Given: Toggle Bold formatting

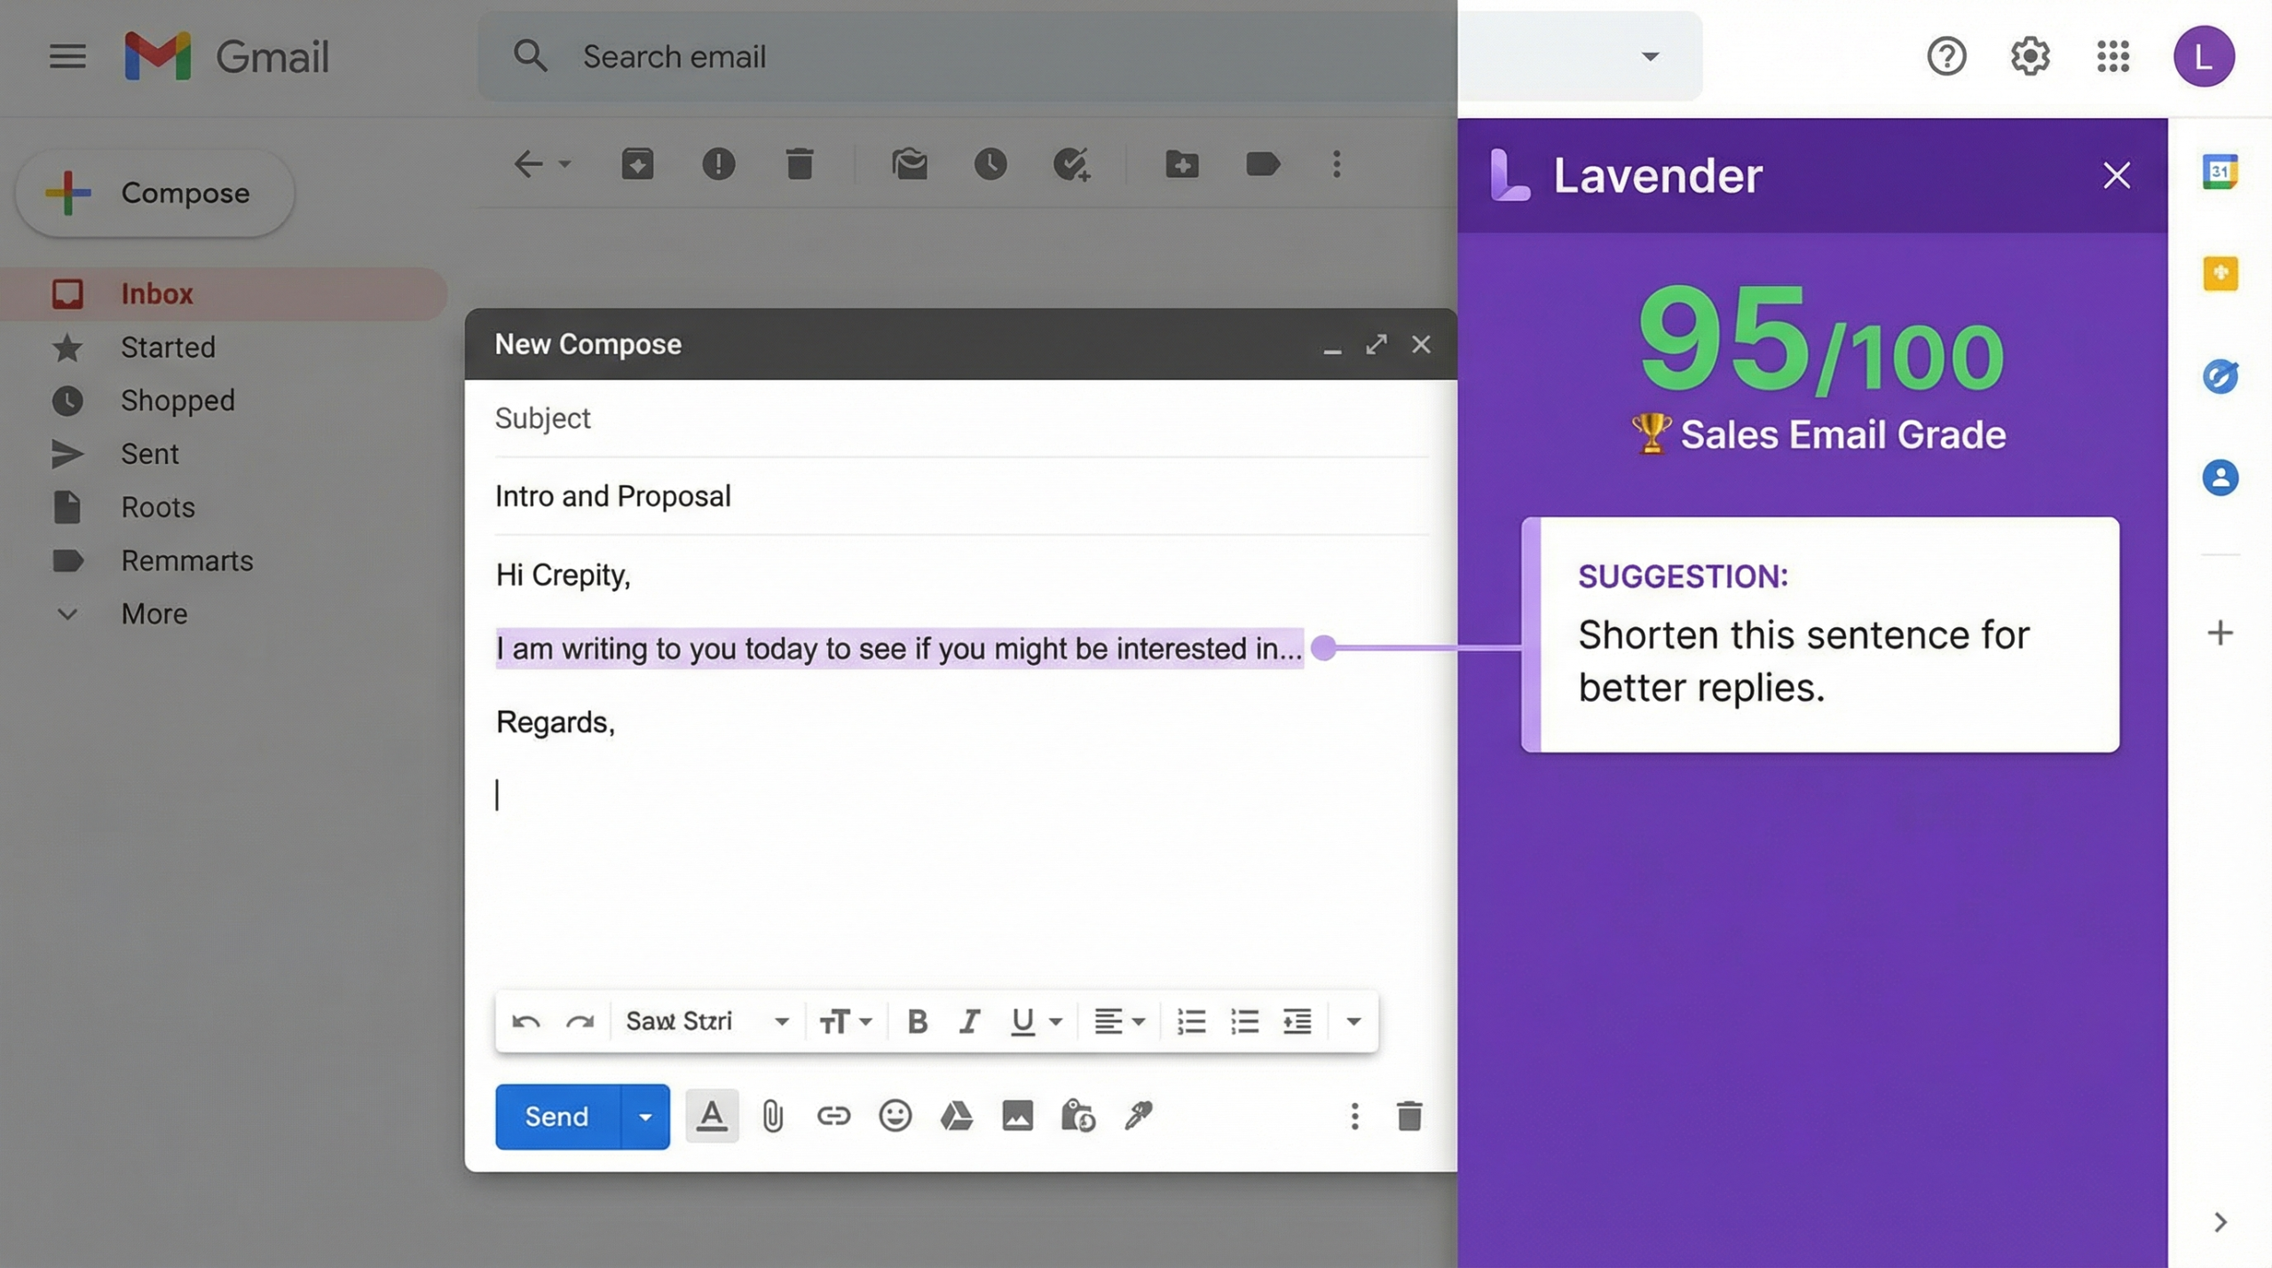Looking at the screenshot, I should tap(917, 1021).
